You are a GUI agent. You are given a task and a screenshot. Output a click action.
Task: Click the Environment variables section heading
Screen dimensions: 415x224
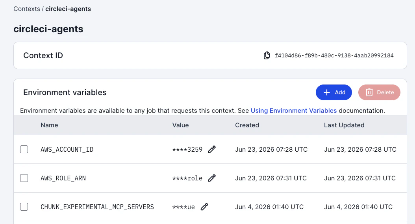point(65,92)
